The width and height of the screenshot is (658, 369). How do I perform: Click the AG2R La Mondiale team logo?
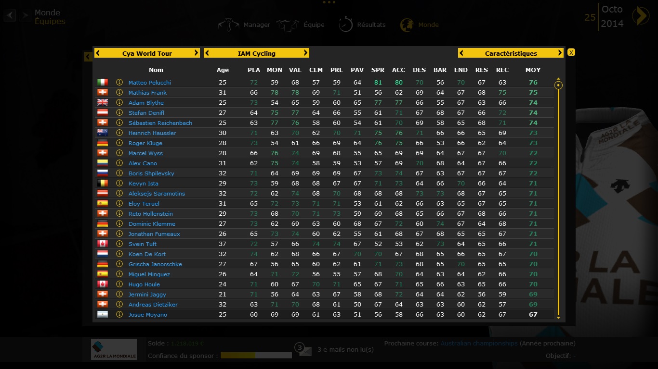tap(114, 349)
